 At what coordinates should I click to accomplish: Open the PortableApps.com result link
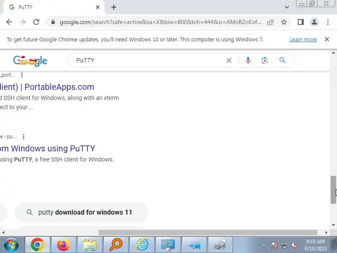(47, 87)
